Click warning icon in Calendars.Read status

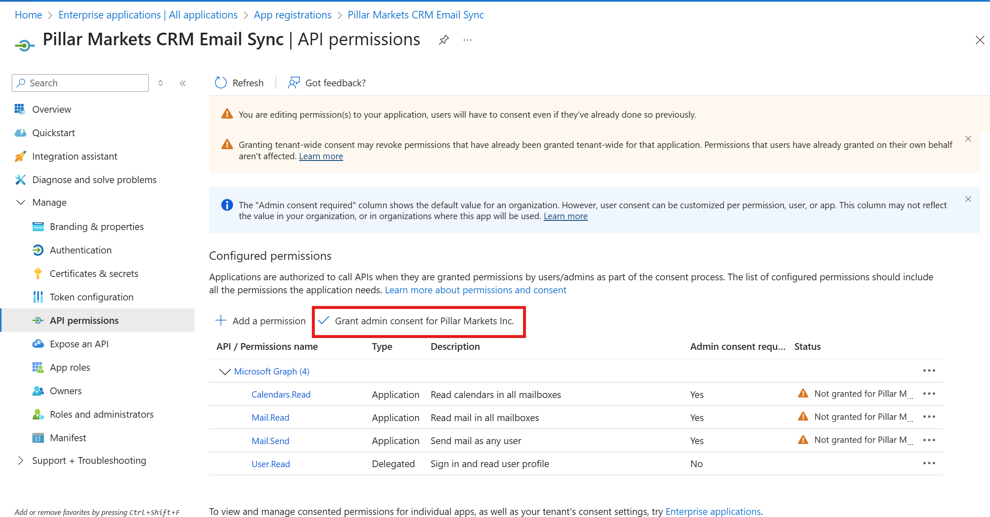click(803, 393)
